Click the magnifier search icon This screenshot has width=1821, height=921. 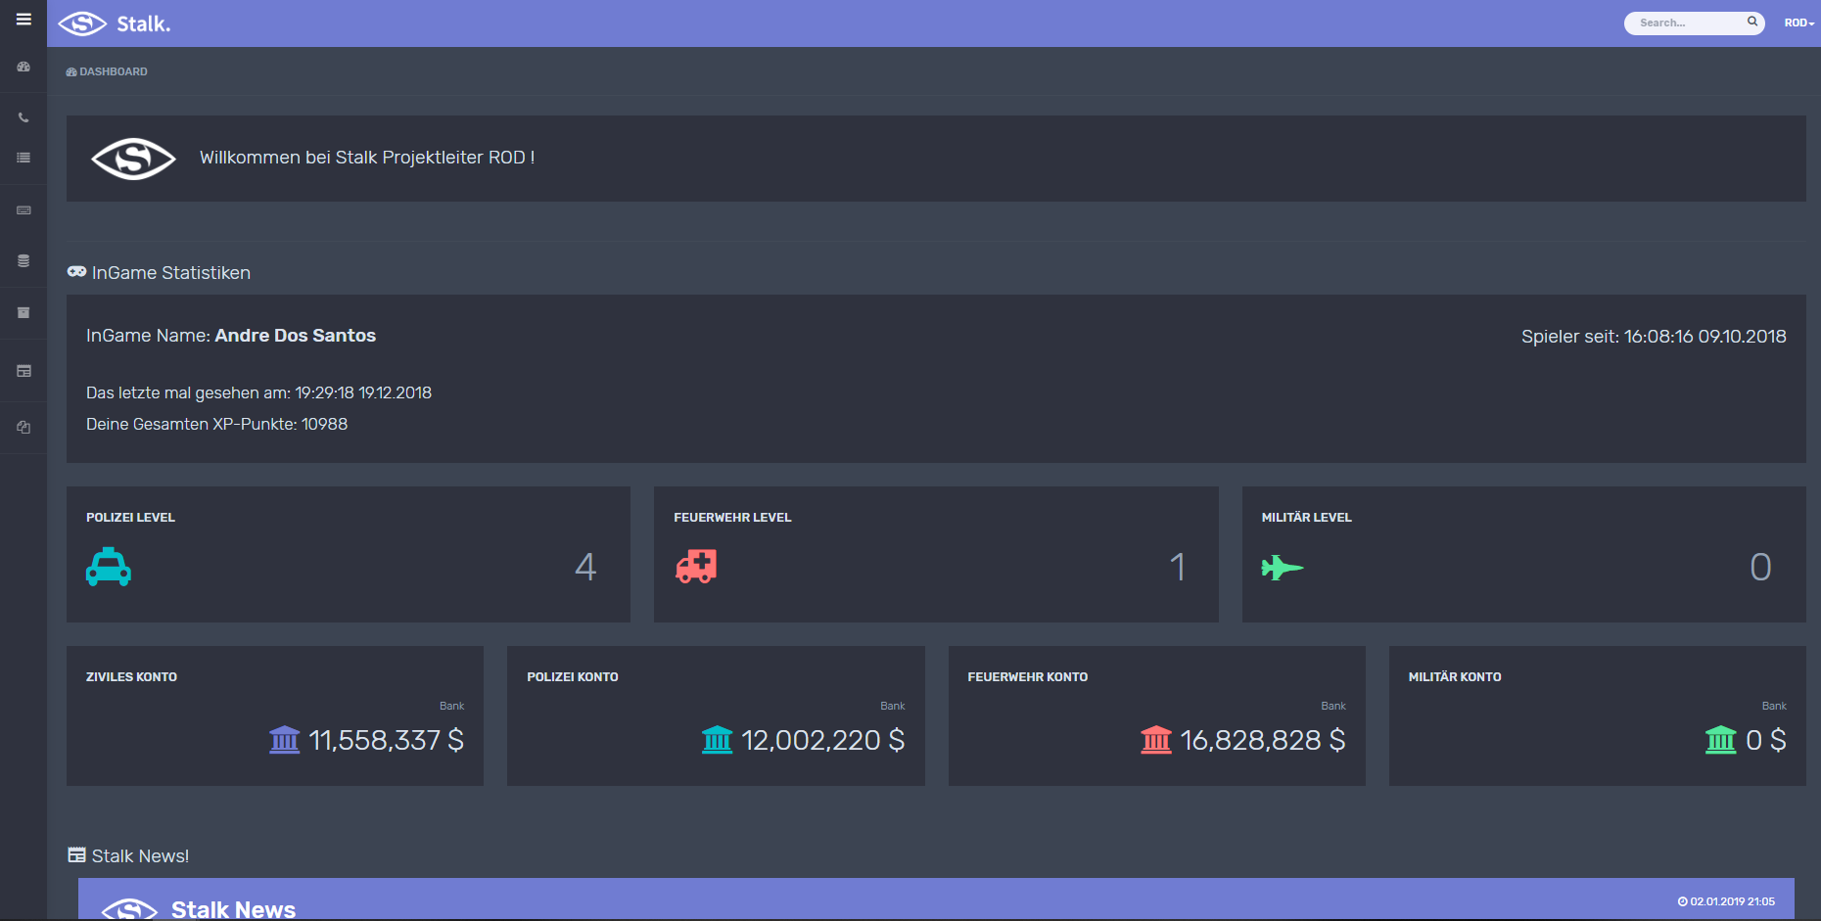(x=1752, y=22)
